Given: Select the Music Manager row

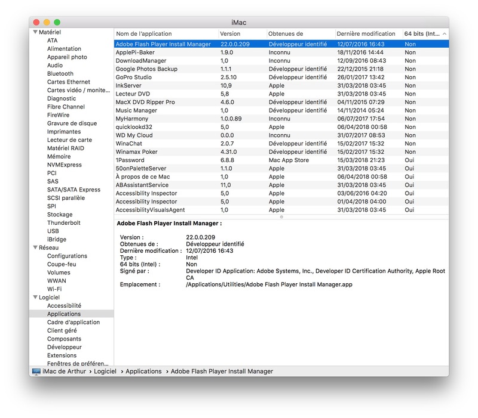Looking at the screenshot, I should tap(281, 110).
